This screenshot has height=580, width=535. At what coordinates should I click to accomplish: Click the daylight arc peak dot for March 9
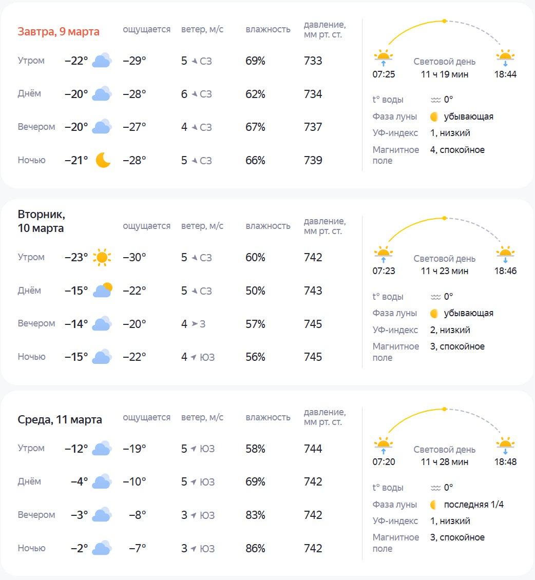(444, 21)
